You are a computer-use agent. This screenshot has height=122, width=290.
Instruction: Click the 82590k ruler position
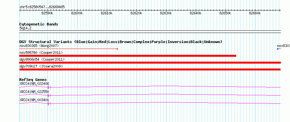tap(48, 13)
